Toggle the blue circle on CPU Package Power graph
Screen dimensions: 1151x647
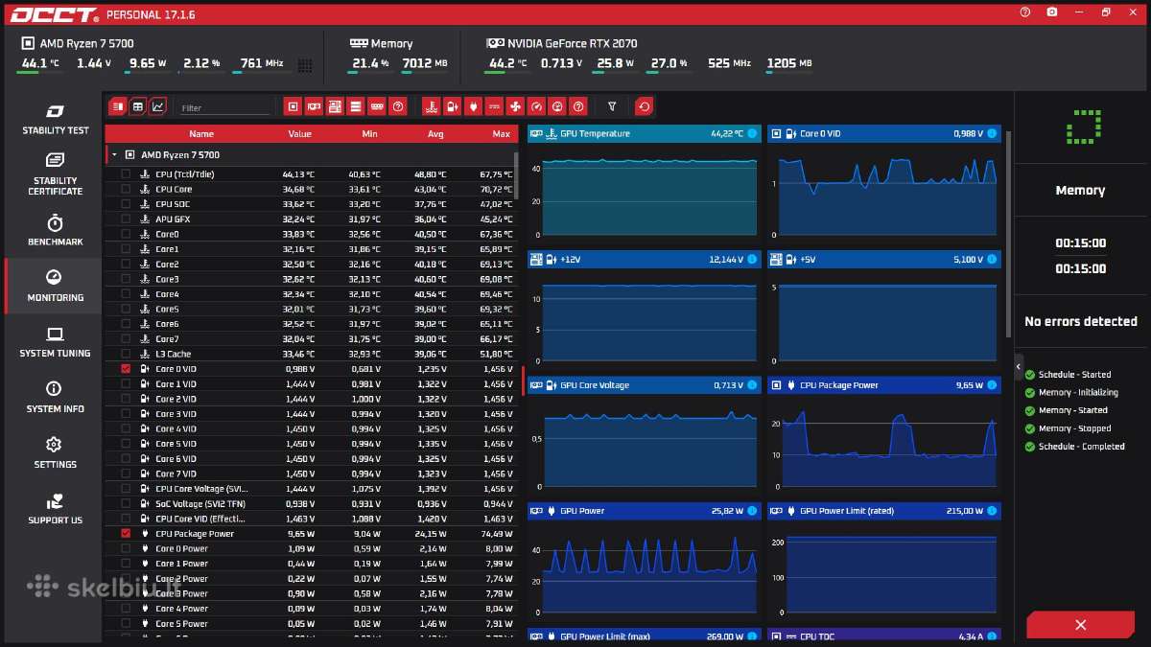tap(992, 385)
